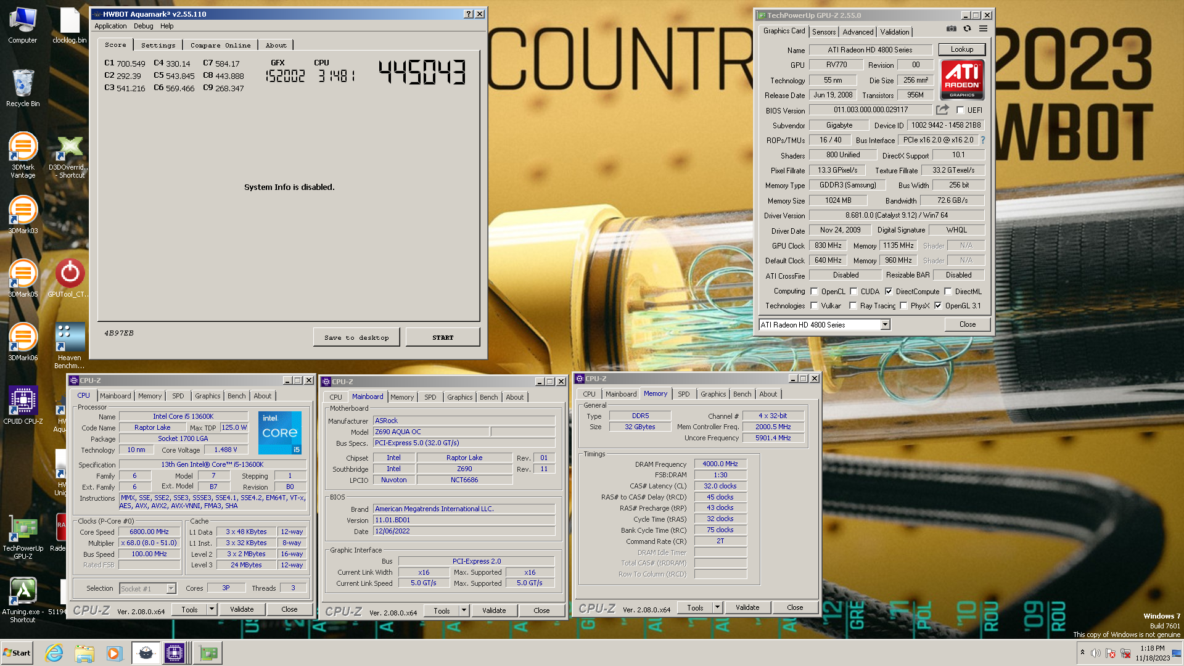Image resolution: width=1184 pixels, height=666 pixels.
Task: Click the GPU Name field in GPU-Z
Action: 869,50
